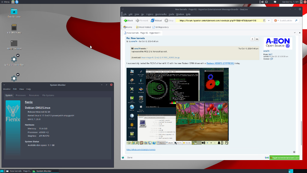
Task: Click the scroll-to-top arrow icon
Action: pos(294,152)
